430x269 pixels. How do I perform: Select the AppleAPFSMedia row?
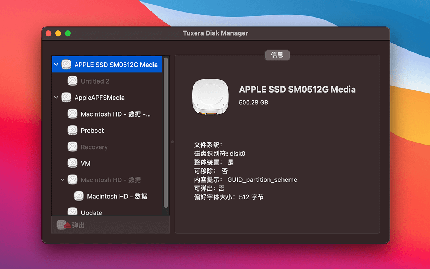(x=107, y=98)
